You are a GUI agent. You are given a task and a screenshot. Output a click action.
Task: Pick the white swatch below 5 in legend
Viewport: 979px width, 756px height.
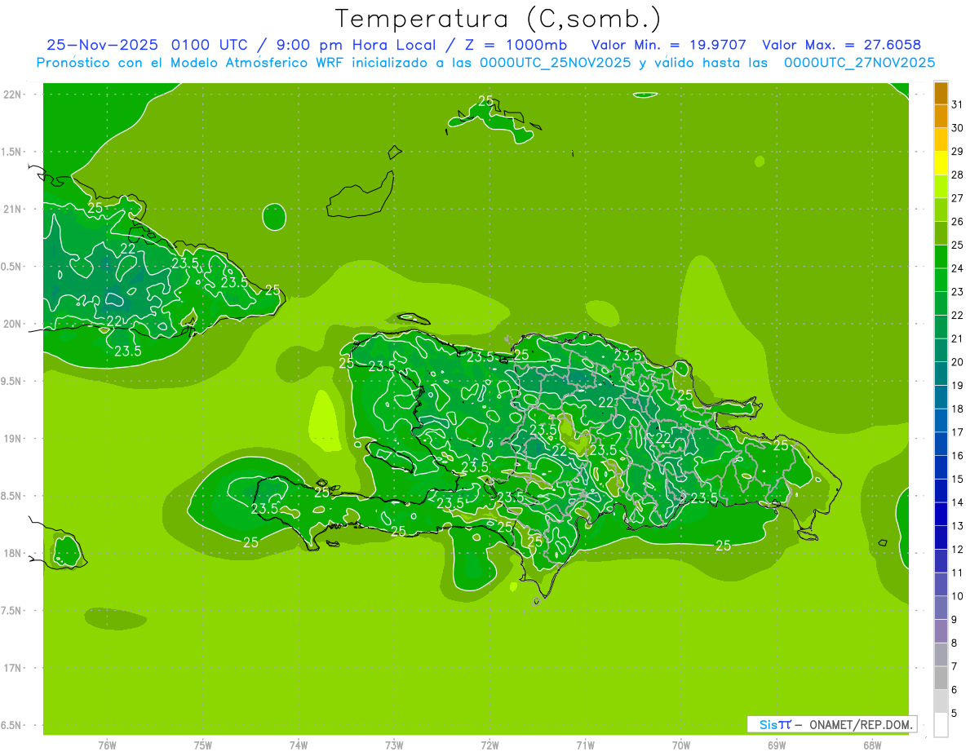[941, 725]
